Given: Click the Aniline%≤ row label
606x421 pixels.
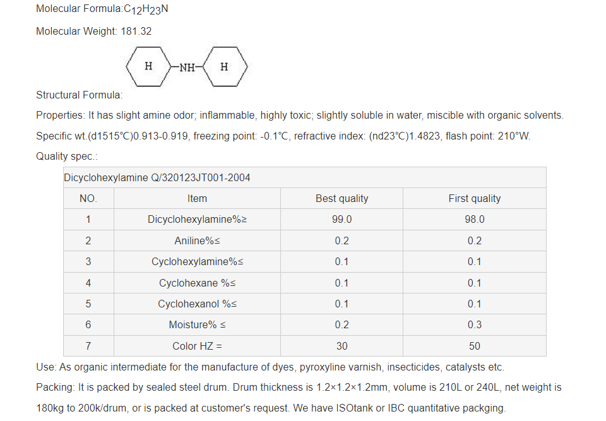Looking at the screenshot, I should click(197, 240).
